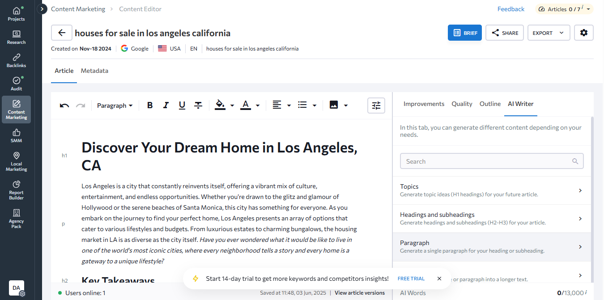Apply the highlight fill color
The width and height of the screenshot is (604, 300).
coord(220,105)
